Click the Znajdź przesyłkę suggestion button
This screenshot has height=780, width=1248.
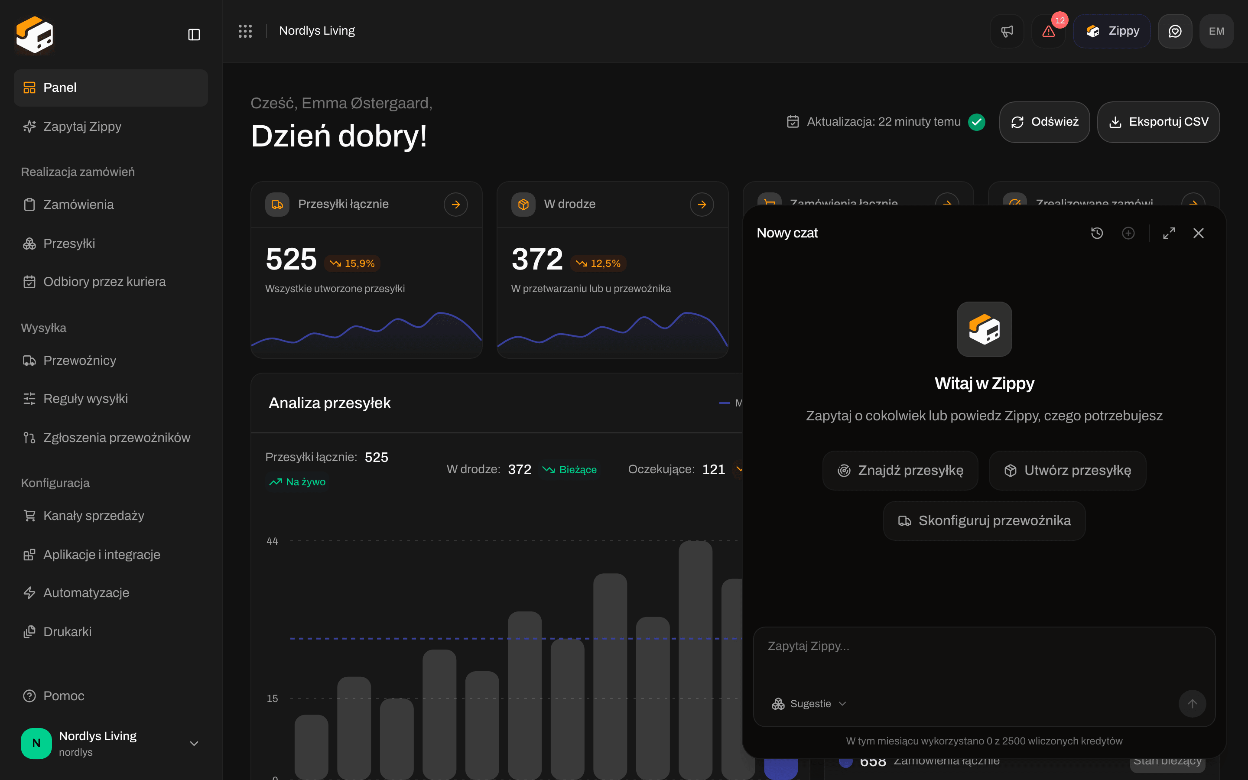tap(900, 471)
